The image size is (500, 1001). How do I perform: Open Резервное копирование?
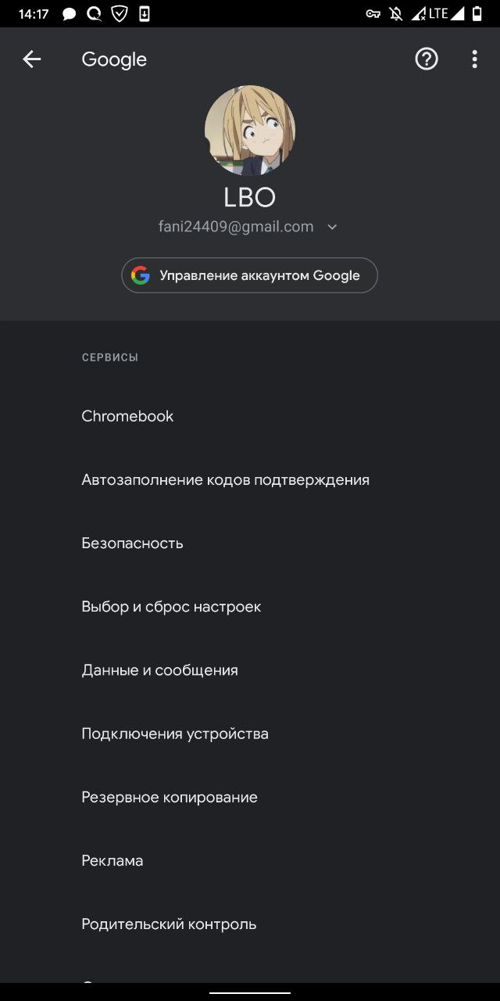coord(170,797)
